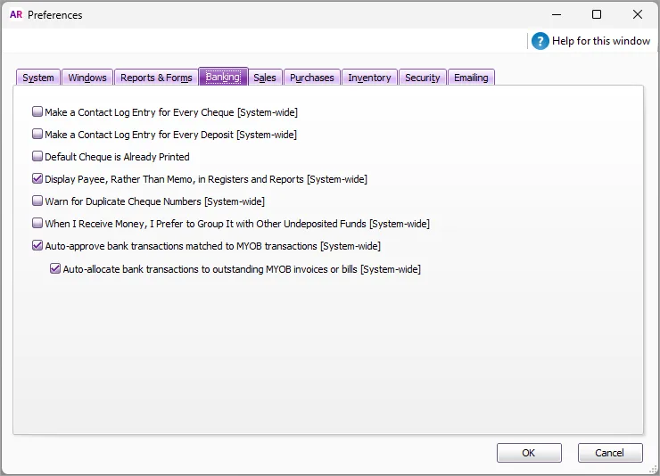Click the resize grip at window corner
This screenshot has width=660, height=476.
pyautogui.click(x=653, y=469)
